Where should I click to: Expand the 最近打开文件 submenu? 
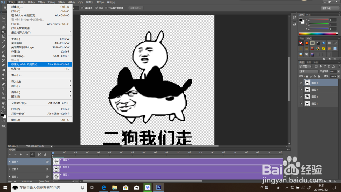pos(40,32)
